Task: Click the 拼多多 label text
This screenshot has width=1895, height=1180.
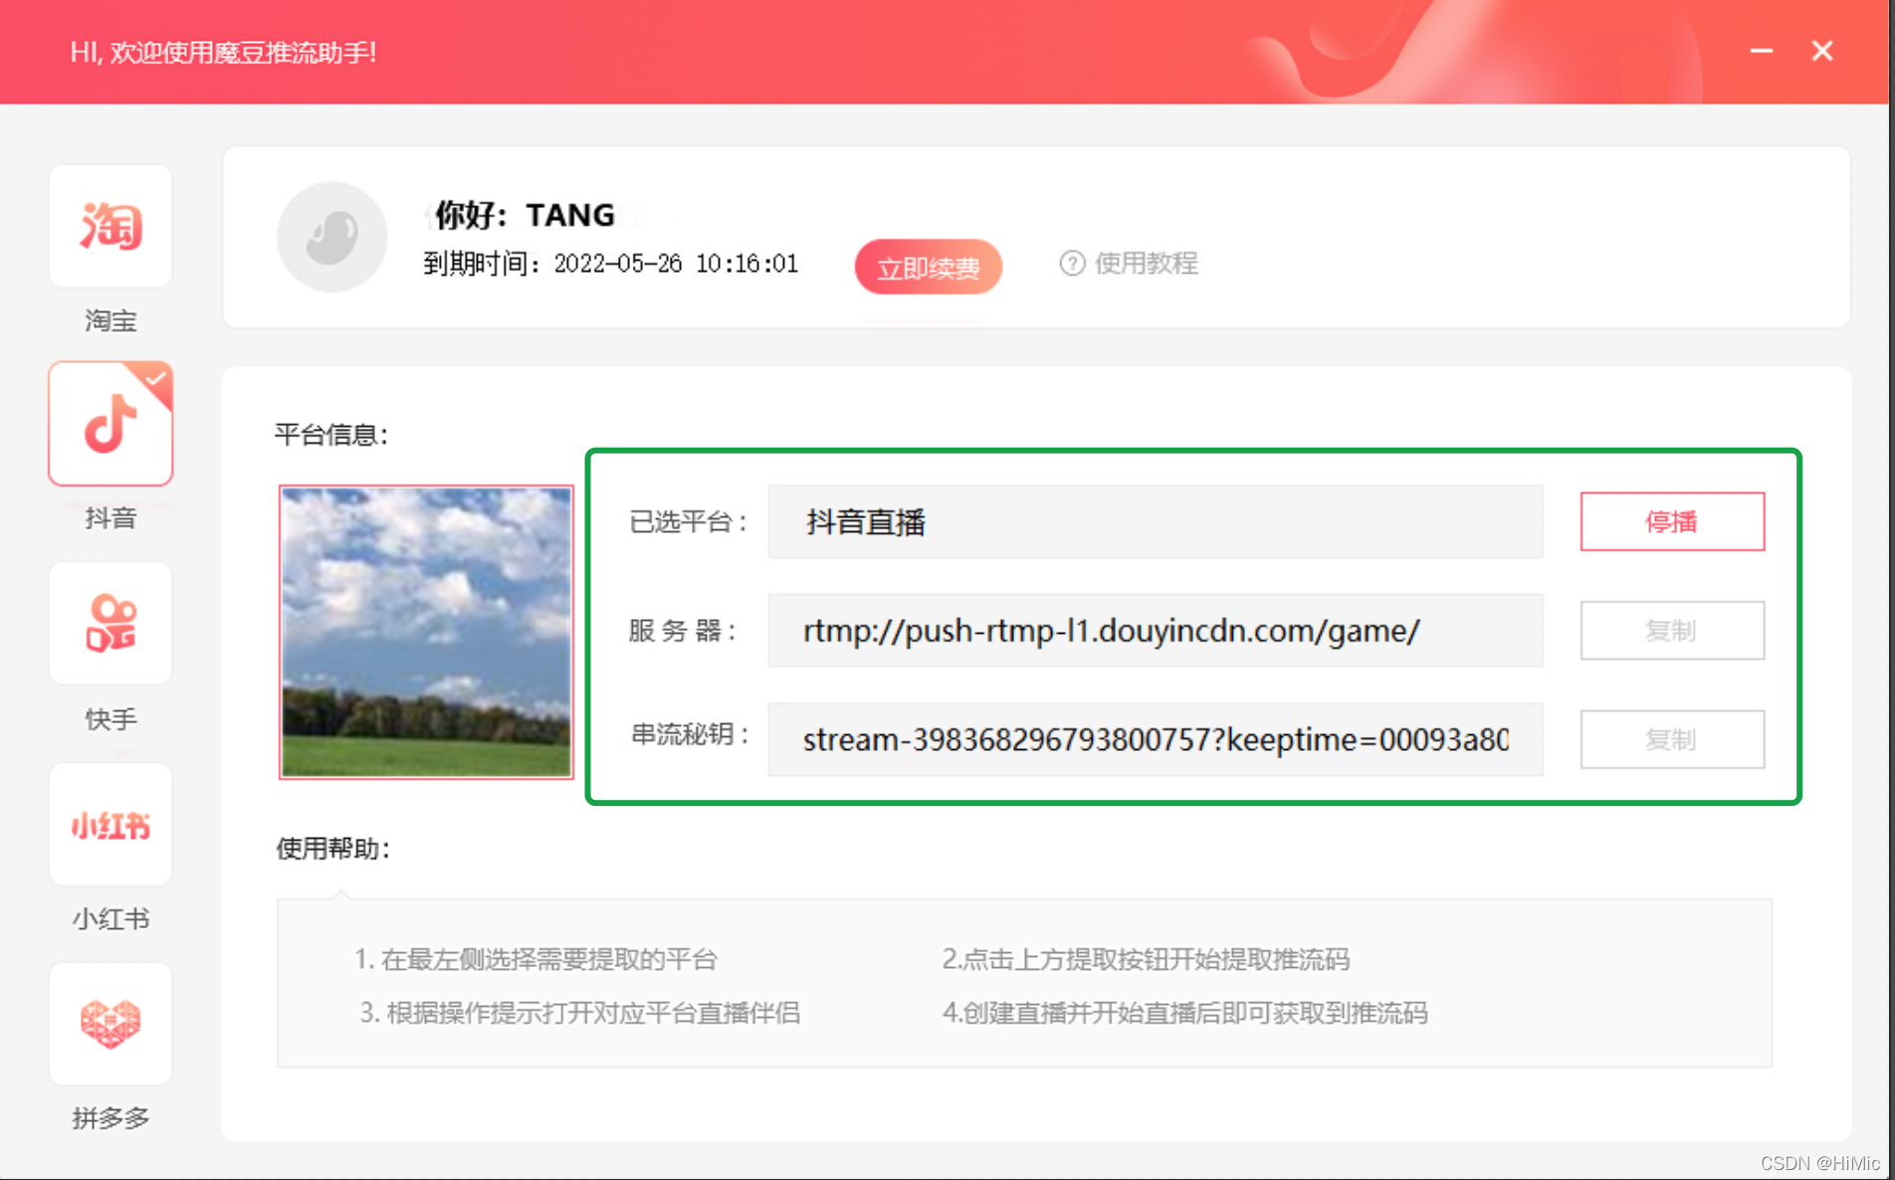Action: point(110,1118)
